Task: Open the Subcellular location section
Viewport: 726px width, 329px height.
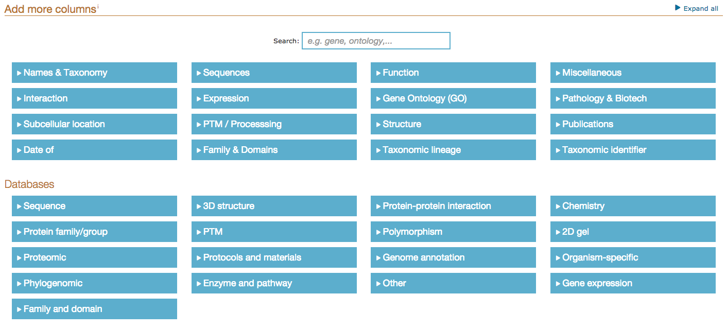Action: 94,124
